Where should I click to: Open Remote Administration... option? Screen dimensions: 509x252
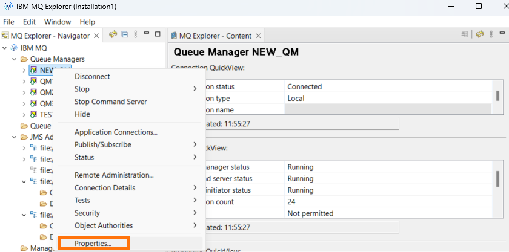click(130, 175)
